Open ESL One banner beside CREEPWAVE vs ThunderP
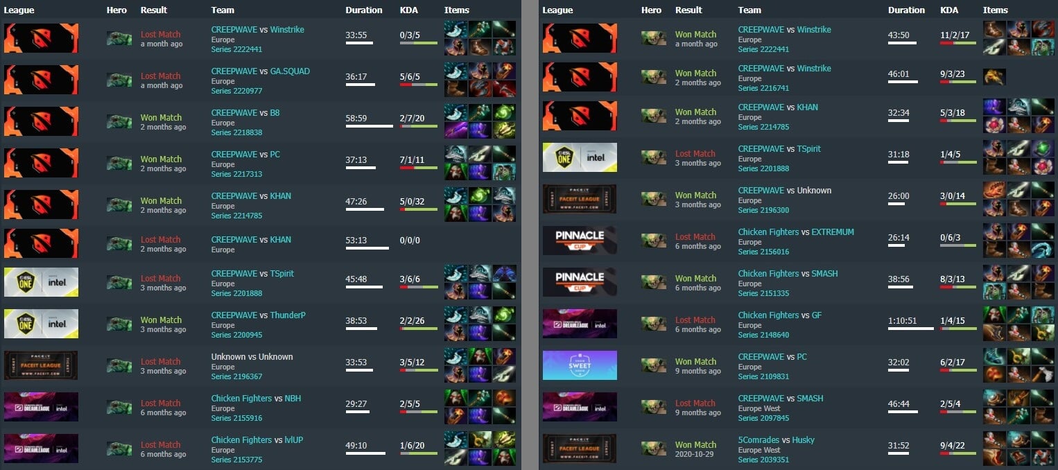Viewport: 1058px width, 470px height. point(41,324)
